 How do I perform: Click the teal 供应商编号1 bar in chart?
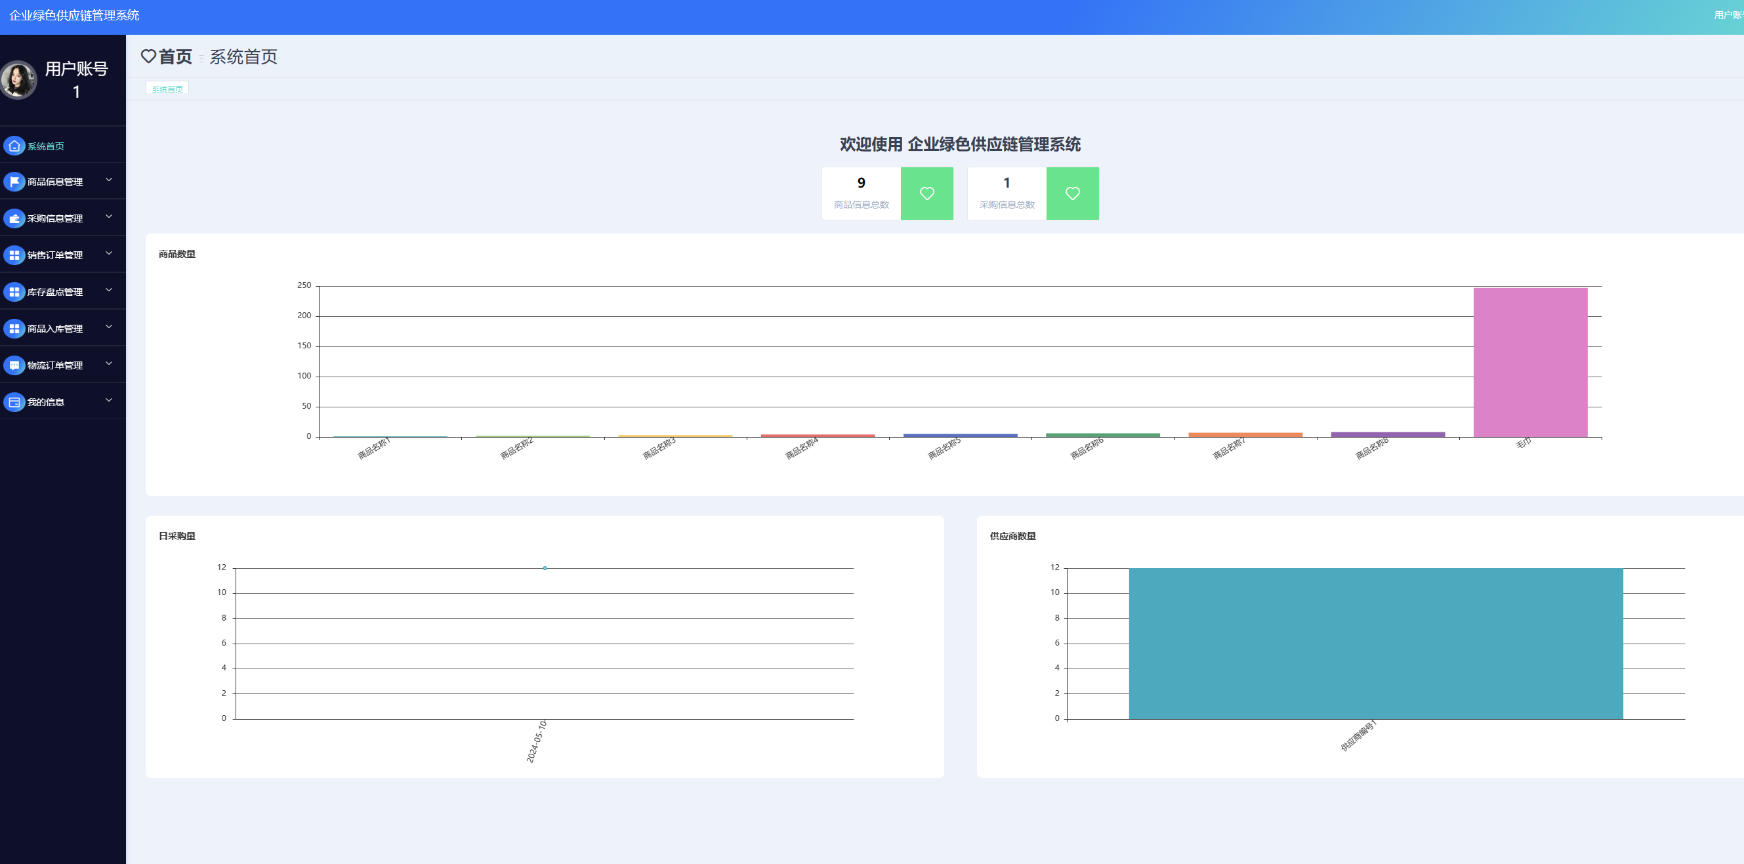[x=1376, y=644]
